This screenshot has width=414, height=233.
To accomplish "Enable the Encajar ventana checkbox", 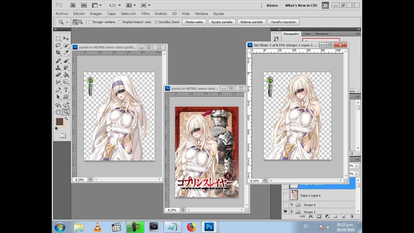I will [x=91, y=22].
